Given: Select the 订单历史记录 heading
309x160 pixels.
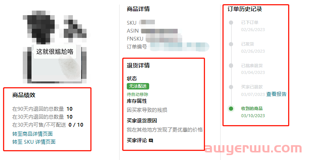Looking at the screenshot, I should coord(245,9).
